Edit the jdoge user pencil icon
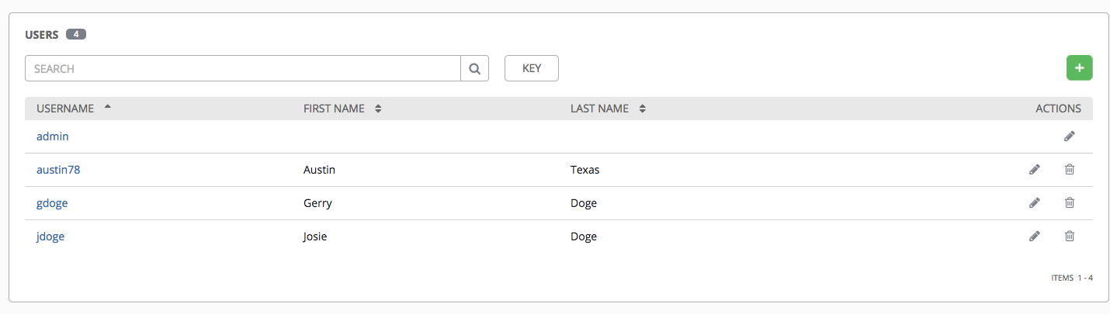The image size is (1110, 314). click(1034, 236)
